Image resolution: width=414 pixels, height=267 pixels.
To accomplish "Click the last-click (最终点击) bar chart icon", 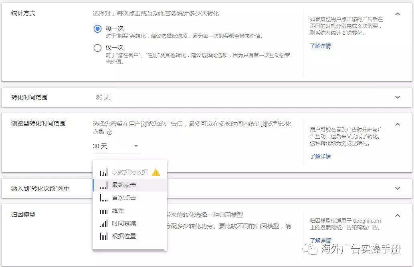I will click(104, 185).
